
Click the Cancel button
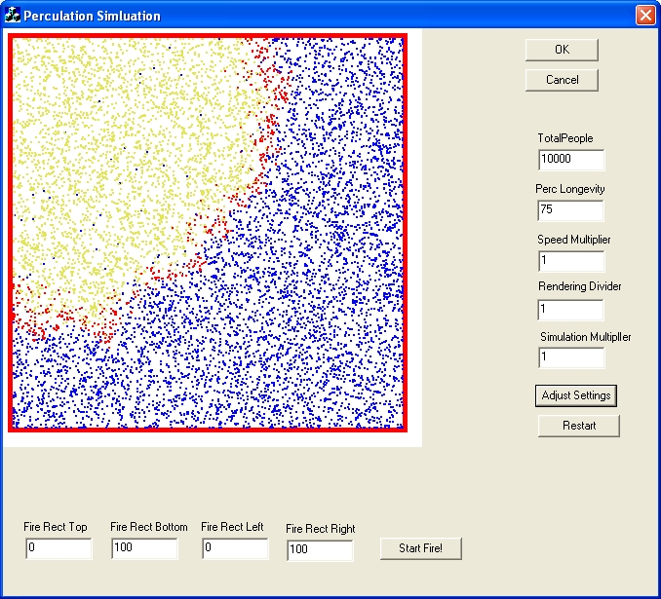[562, 80]
